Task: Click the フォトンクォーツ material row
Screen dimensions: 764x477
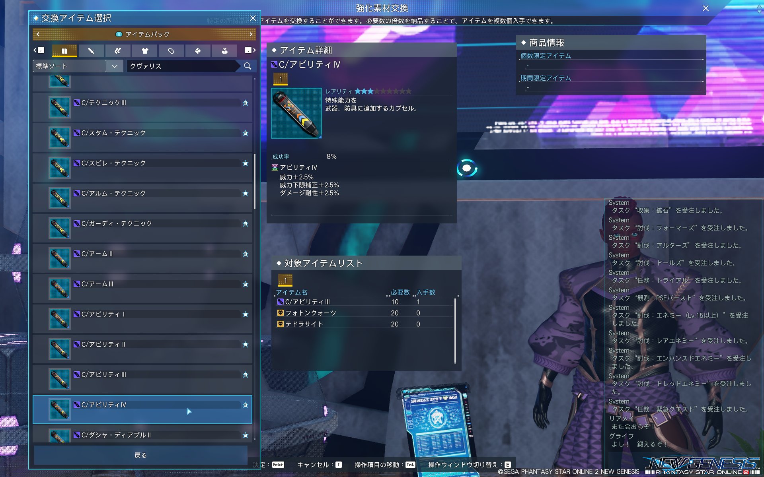Action: 365,313
